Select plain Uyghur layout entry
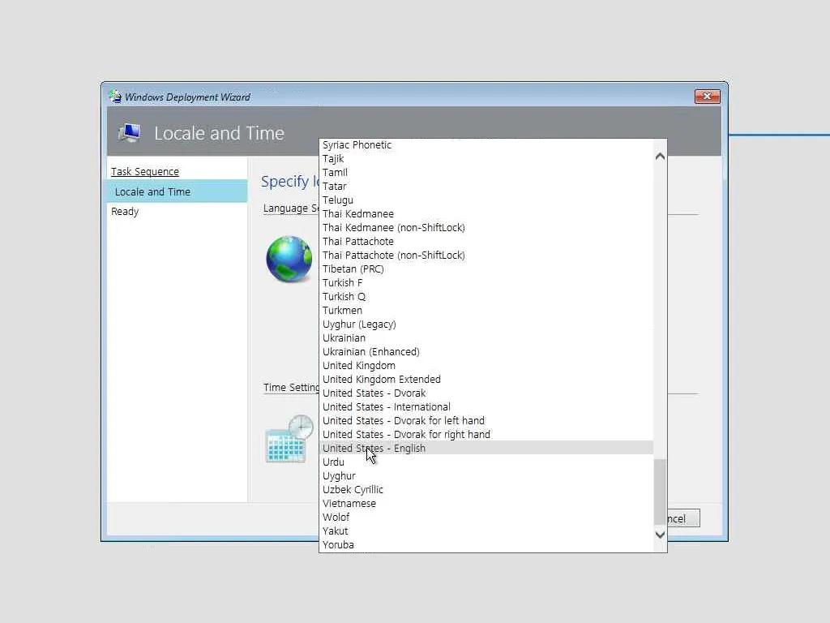The image size is (830, 623). (x=486, y=475)
